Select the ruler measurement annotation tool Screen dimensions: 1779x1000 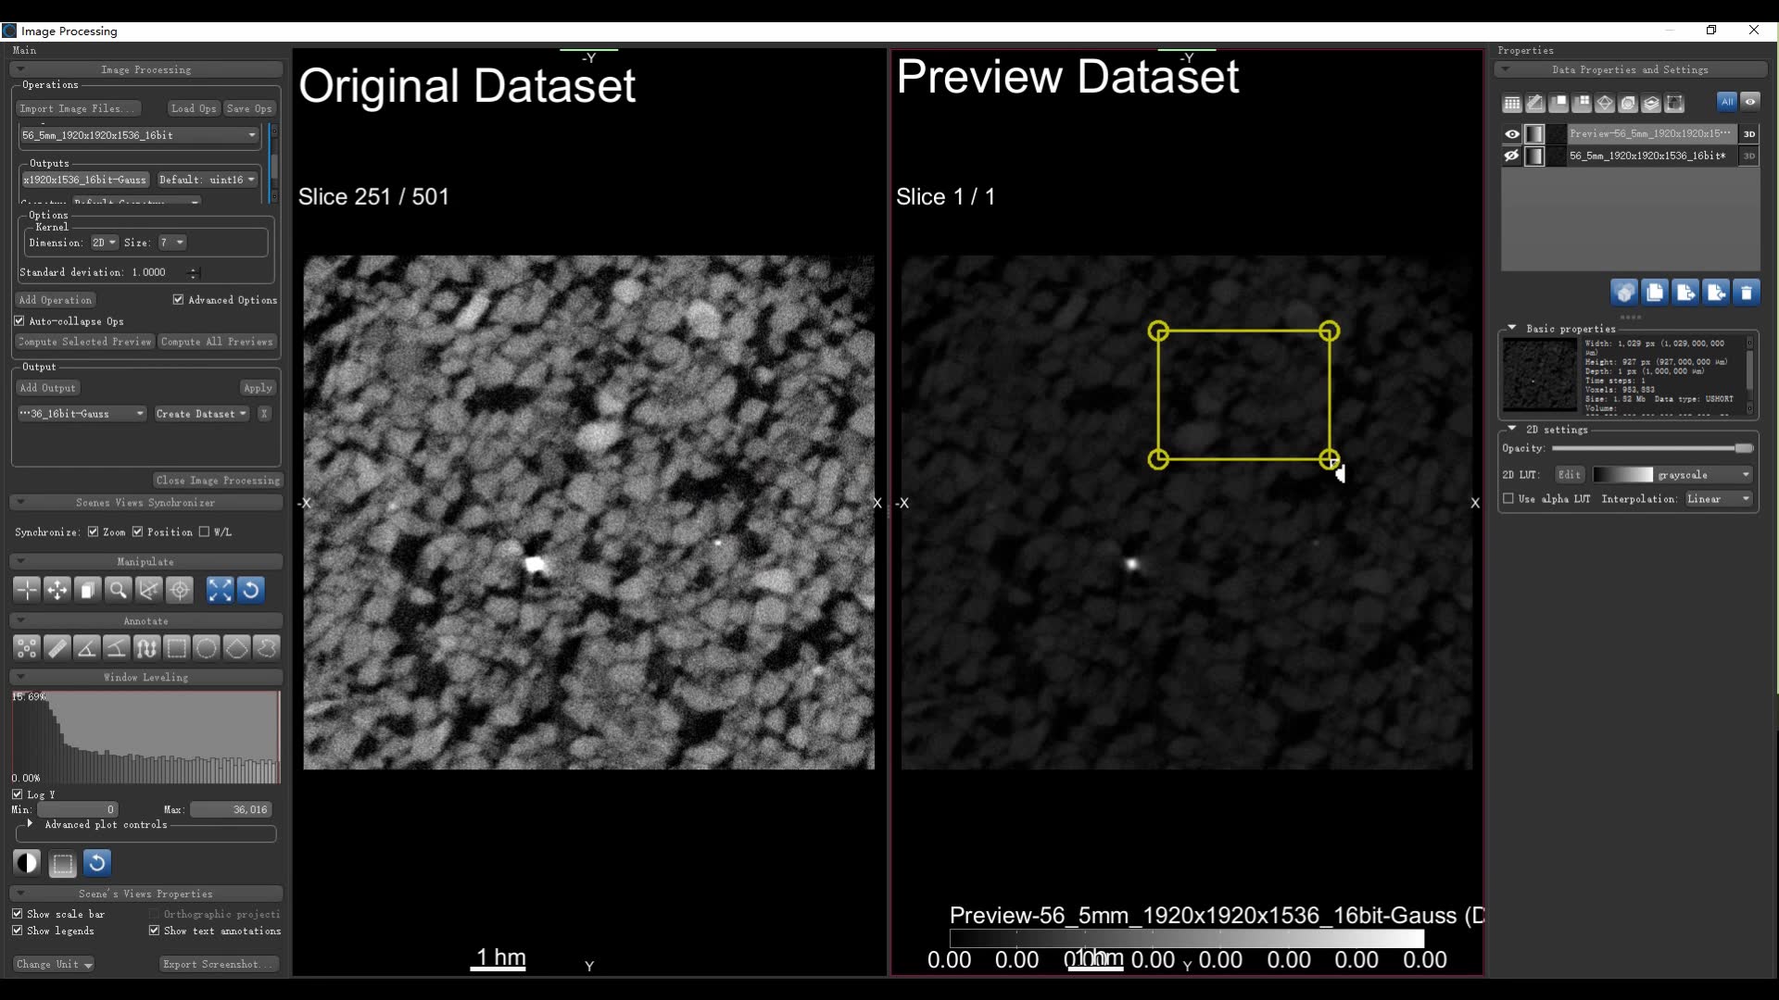[57, 648]
